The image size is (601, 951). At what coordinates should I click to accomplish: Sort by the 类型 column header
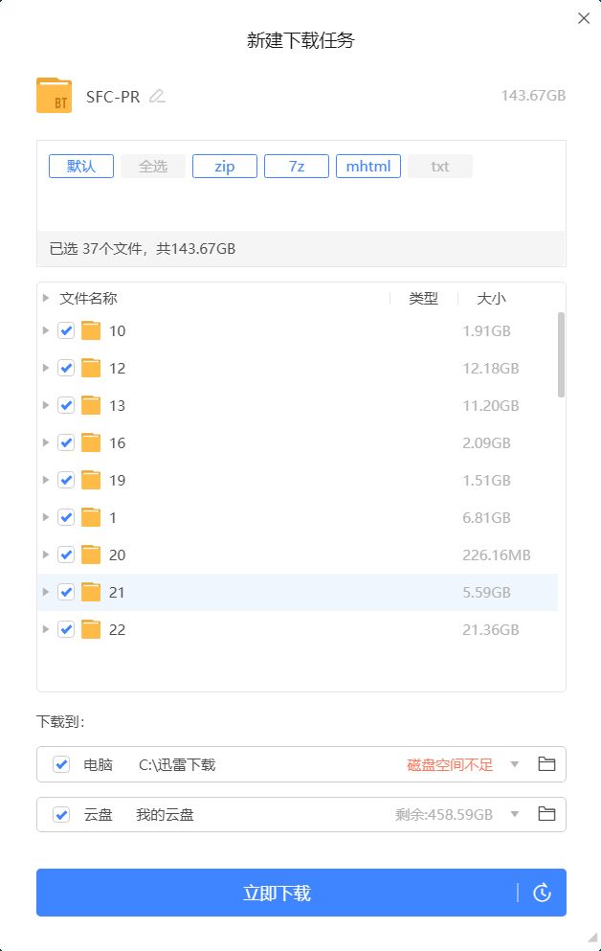click(424, 298)
